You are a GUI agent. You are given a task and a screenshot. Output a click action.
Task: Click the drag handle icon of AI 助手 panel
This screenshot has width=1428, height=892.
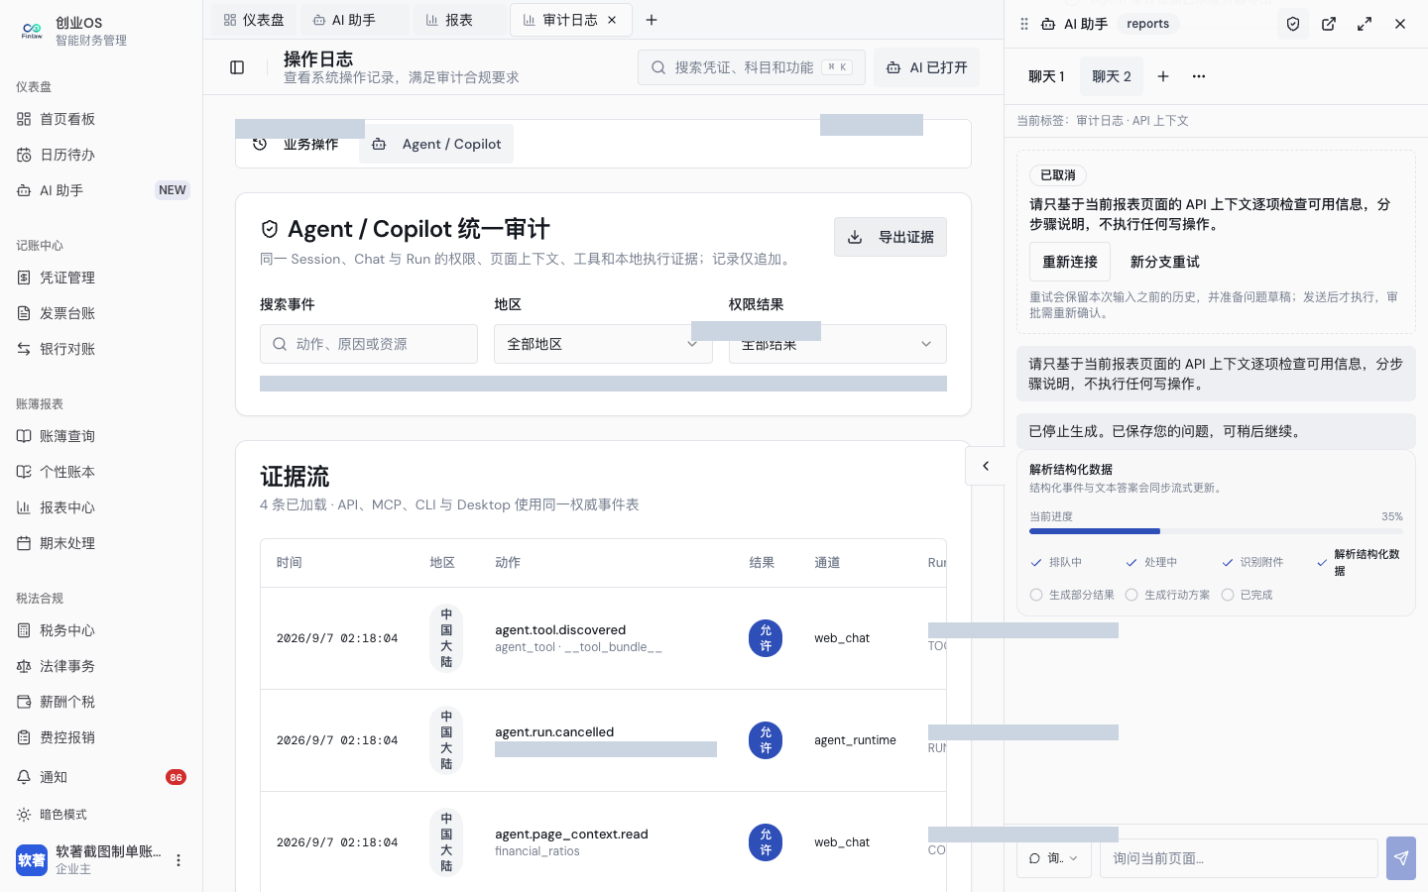coord(1024,24)
